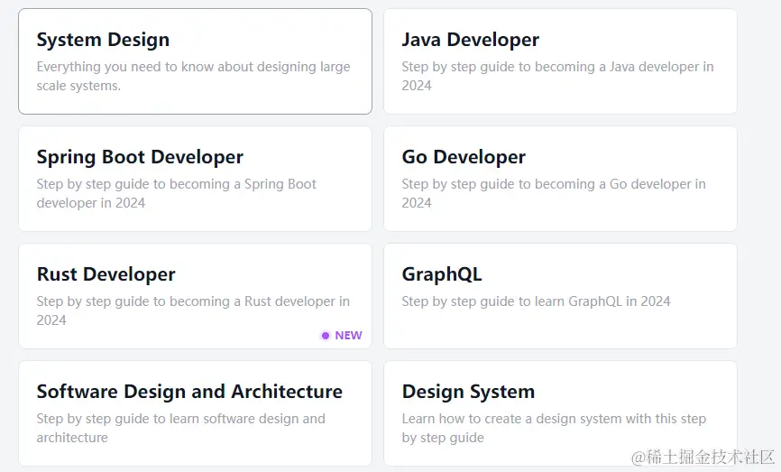Click the NEW badge on Rust Developer card

(348, 336)
